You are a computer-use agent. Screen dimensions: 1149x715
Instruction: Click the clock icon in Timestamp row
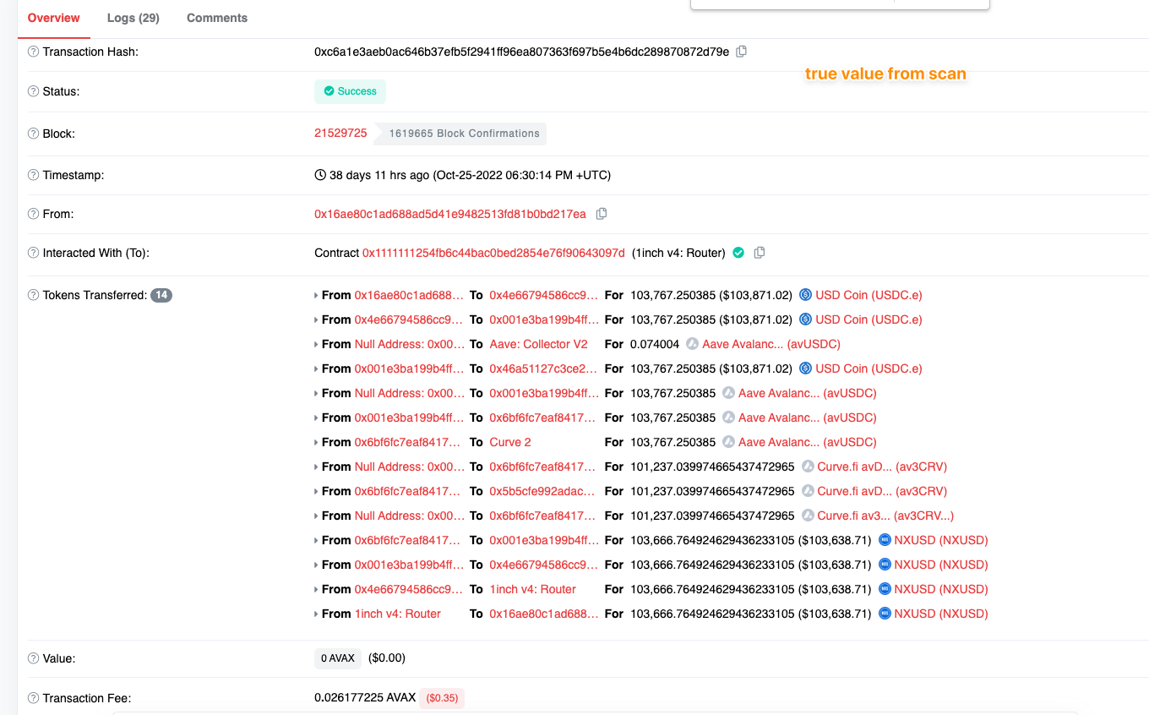point(320,175)
